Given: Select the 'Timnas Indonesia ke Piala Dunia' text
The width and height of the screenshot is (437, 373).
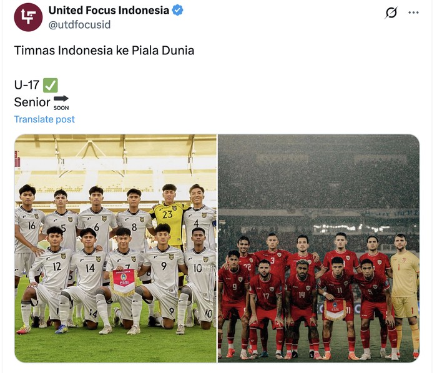Looking at the screenshot, I should 104,51.
